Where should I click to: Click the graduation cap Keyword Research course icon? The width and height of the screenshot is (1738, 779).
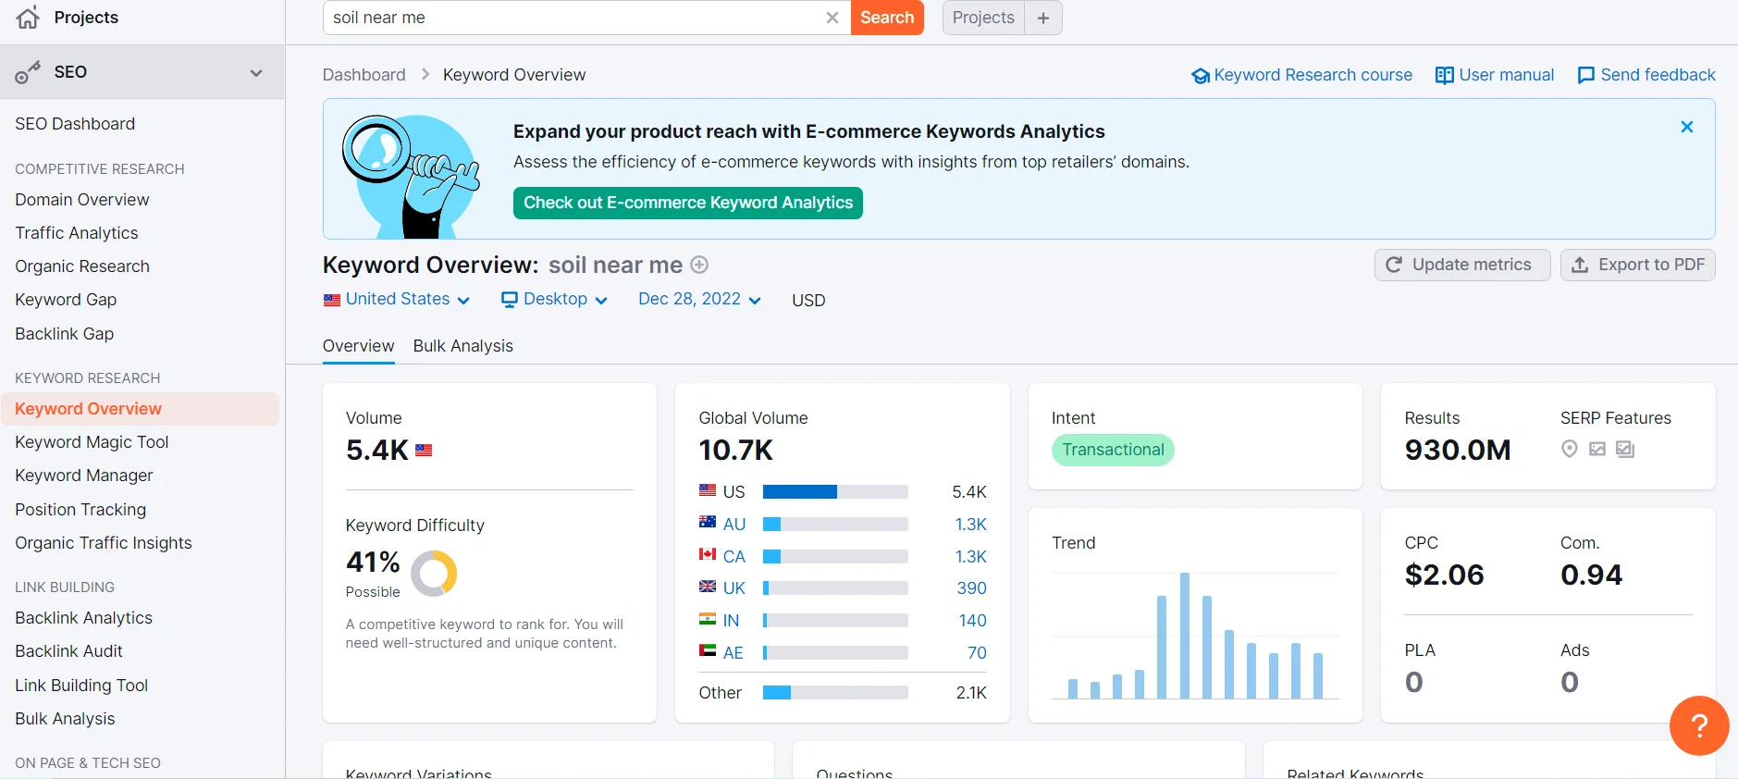pos(1201,76)
